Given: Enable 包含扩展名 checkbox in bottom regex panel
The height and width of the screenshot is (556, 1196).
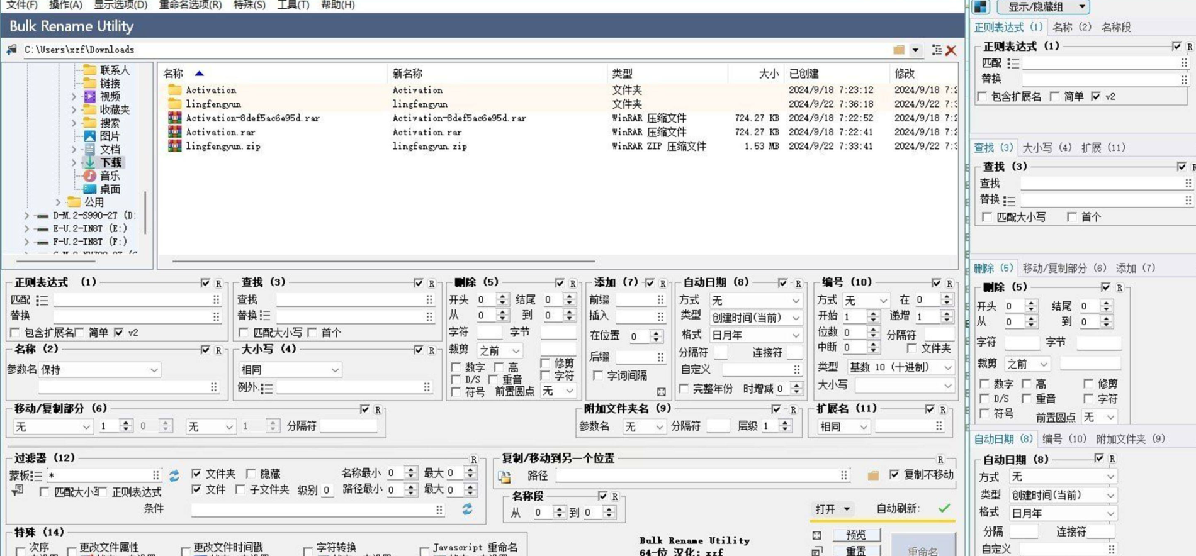Looking at the screenshot, I should coord(15,333).
